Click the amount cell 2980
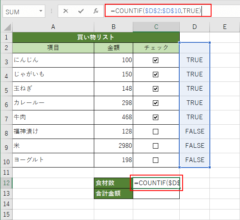Screen dimensions: 240x220 pyautogui.click(x=114, y=146)
